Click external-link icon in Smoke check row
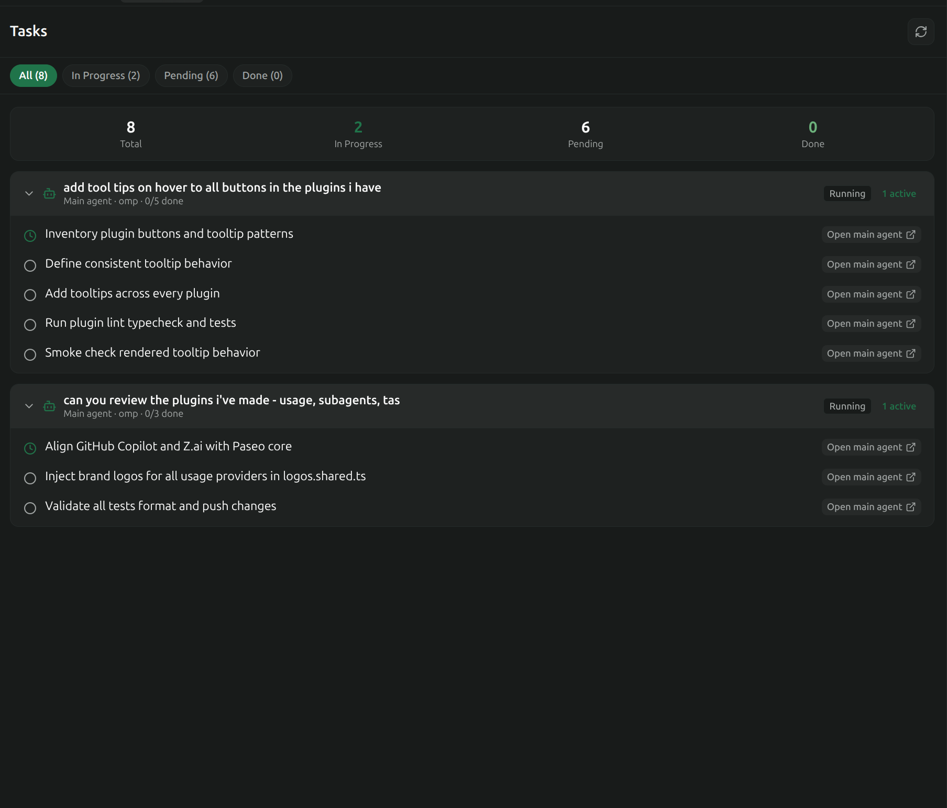 911,353
